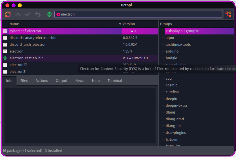Open the Output tab
The image size is (236, 157).
61,81
